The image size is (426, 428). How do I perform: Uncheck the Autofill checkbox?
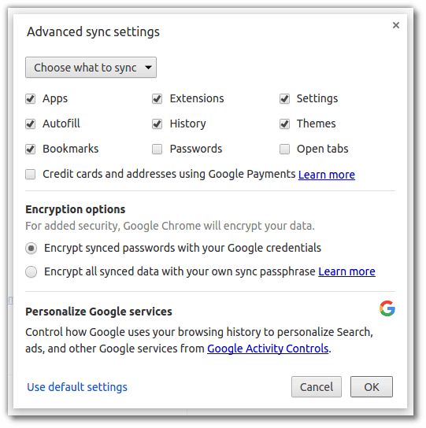[x=31, y=124]
